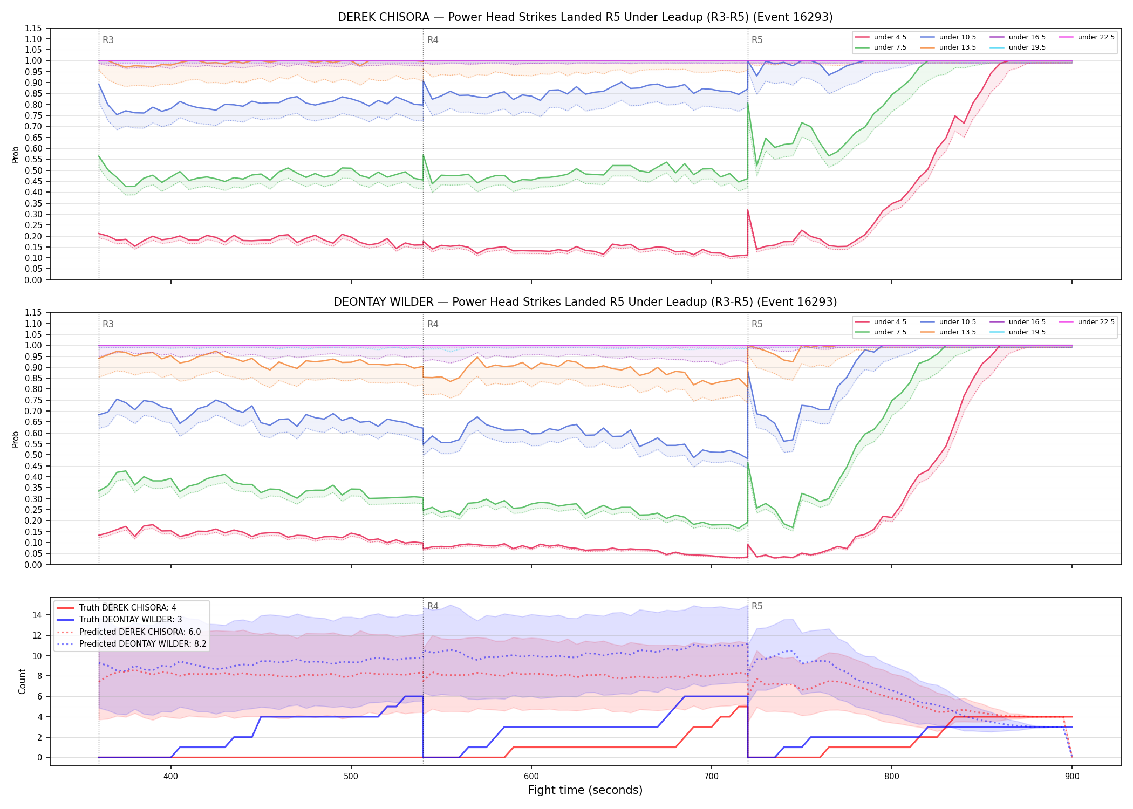
Task: Select "under 4.5" in the Chisora chart legend
Action: tap(881, 37)
